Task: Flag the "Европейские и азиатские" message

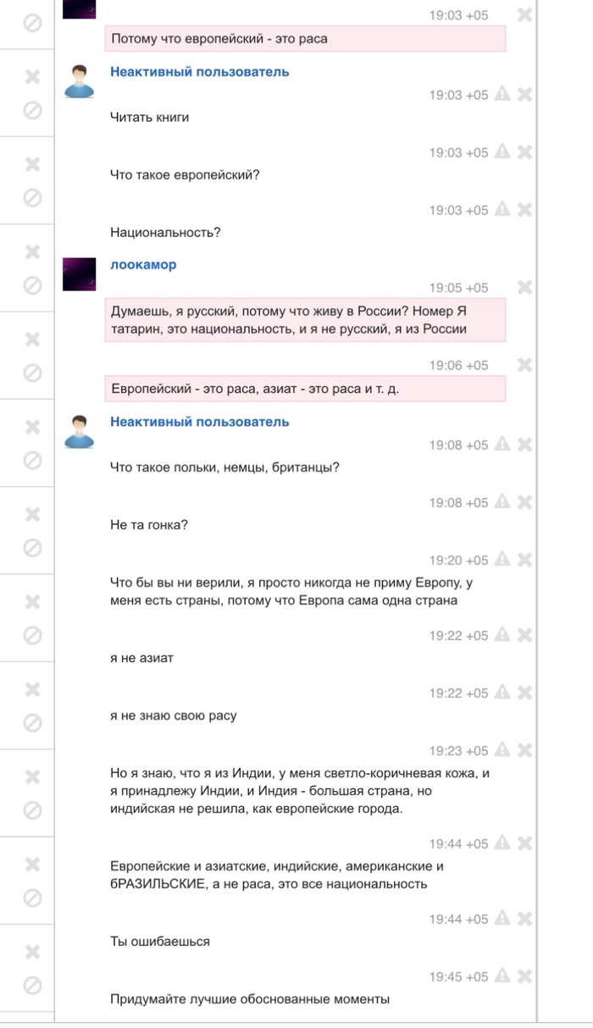Action: click(x=502, y=844)
